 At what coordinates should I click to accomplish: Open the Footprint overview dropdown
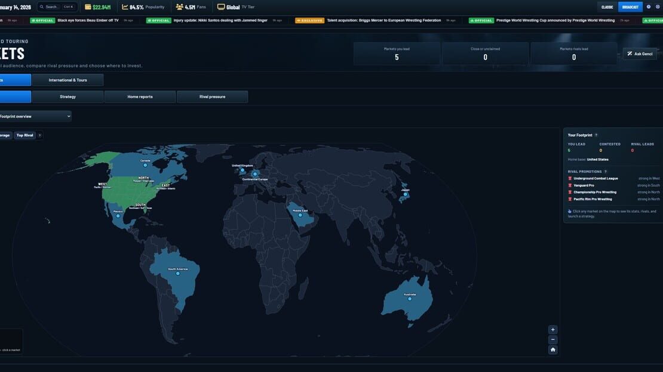[x=35, y=116]
